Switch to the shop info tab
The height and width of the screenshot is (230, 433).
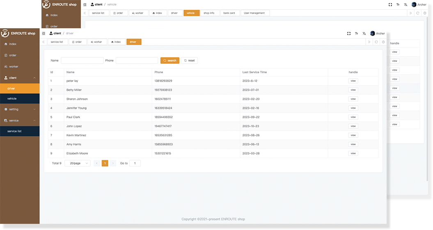coord(209,13)
